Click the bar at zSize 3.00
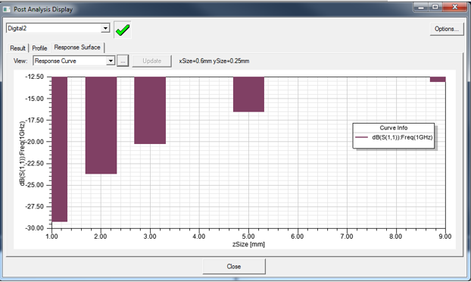Screen dimensions: 471x282 [x=150, y=111]
